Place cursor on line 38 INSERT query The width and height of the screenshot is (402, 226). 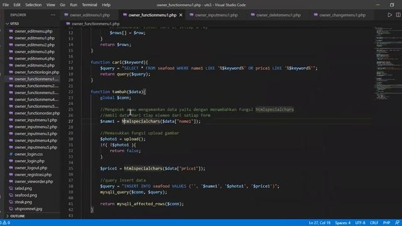190,186
